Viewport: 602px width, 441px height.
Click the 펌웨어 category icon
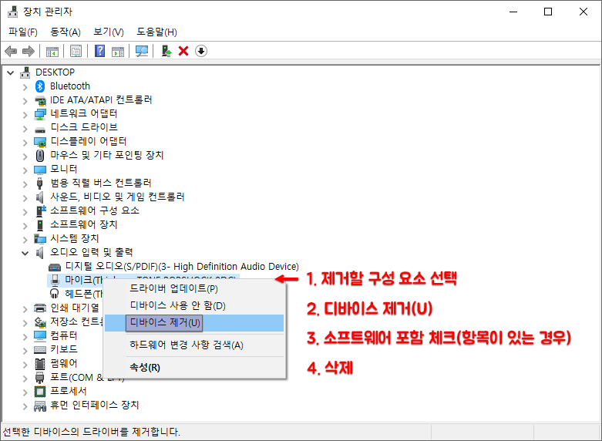pyautogui.click(x=40, y=363)
